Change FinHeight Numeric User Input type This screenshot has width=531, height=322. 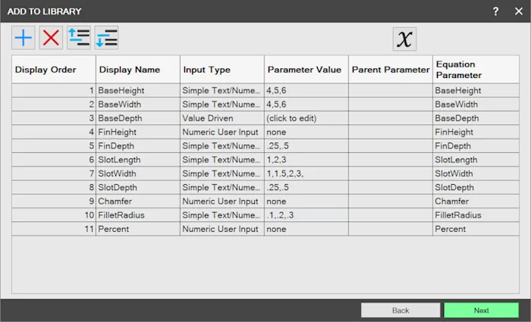tap(222, 133)
